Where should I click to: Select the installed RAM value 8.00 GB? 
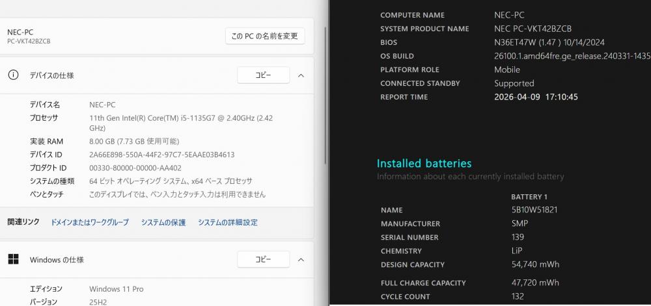(134, 141)
